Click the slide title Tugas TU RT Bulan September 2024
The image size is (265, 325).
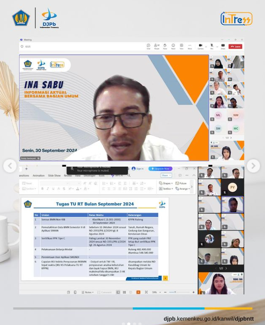[95, 204]
